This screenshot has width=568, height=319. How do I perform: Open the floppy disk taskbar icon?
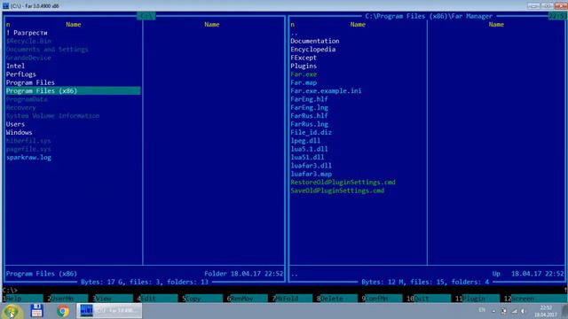click(x=36, y=311)
